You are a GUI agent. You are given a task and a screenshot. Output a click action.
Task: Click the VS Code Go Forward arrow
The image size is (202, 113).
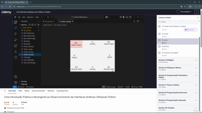point(51,17)
